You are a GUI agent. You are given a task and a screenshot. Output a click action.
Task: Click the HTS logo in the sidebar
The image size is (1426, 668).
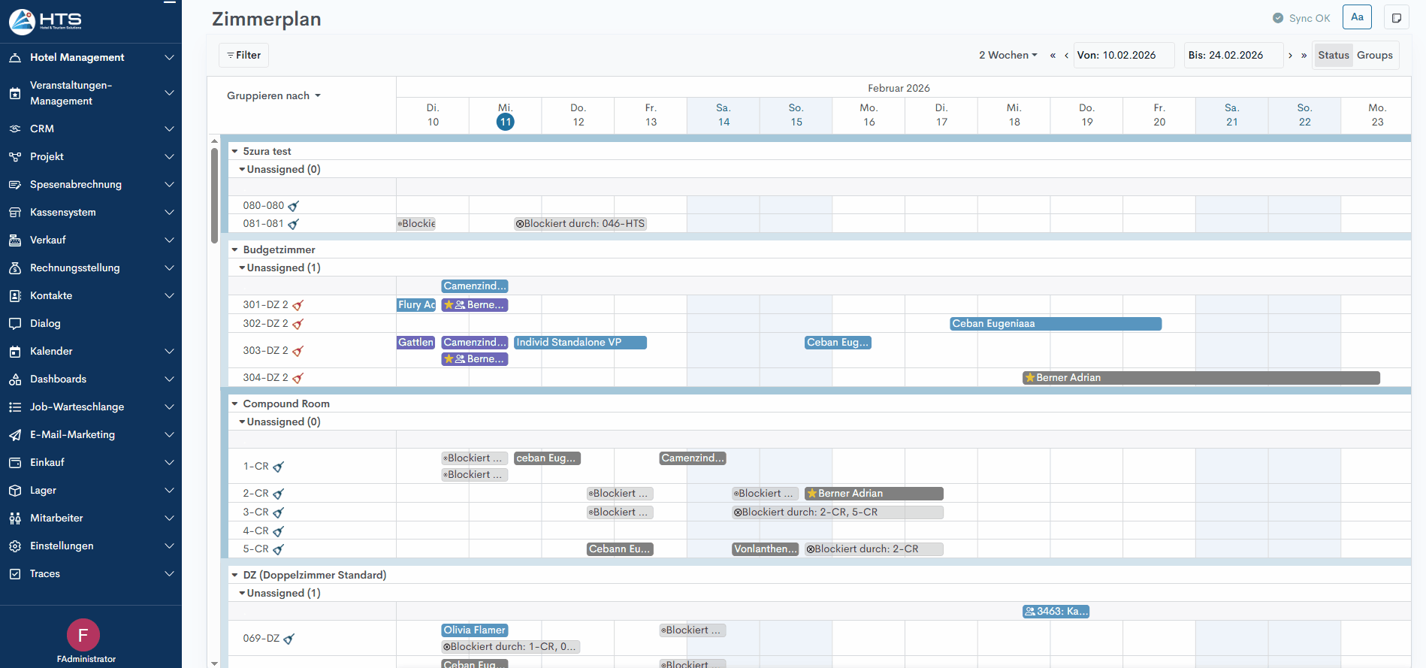pos(45,21)
